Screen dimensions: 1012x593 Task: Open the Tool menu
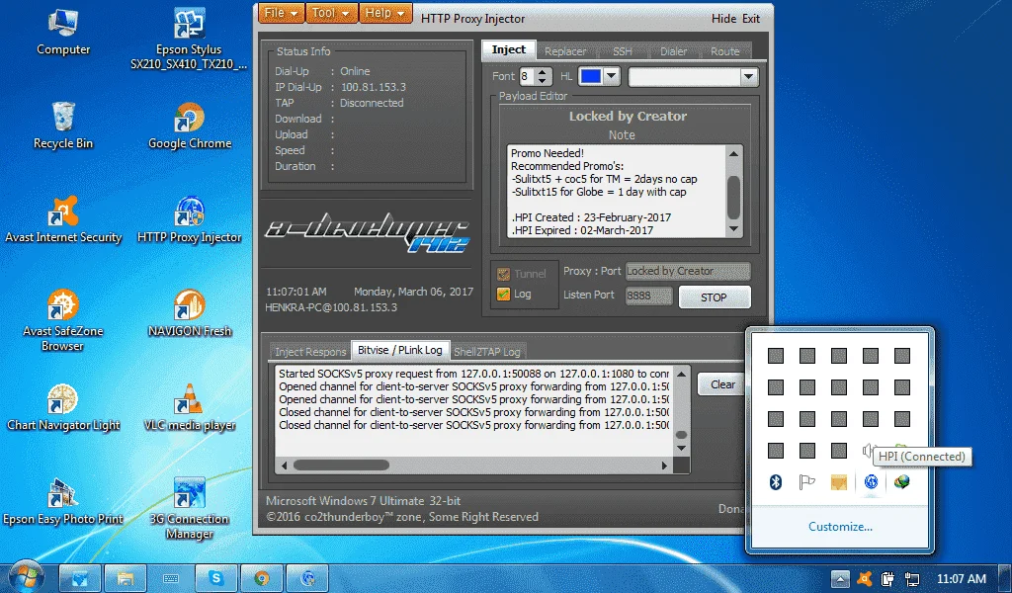point(330,13)
